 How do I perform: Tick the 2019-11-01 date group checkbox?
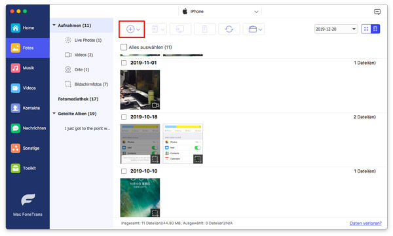(124, 63)
